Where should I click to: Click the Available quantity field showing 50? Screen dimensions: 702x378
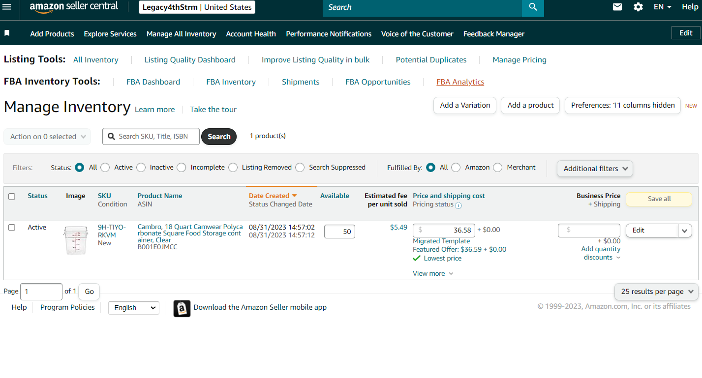(x=339, y=232)
